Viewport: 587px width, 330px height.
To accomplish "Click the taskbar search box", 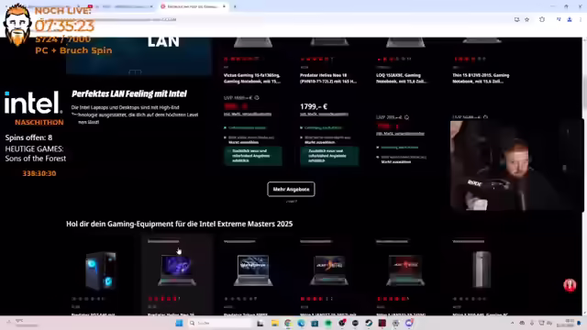I will (221, 323).
